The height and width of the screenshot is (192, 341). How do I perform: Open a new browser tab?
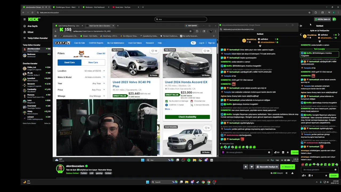click(143, 7)
